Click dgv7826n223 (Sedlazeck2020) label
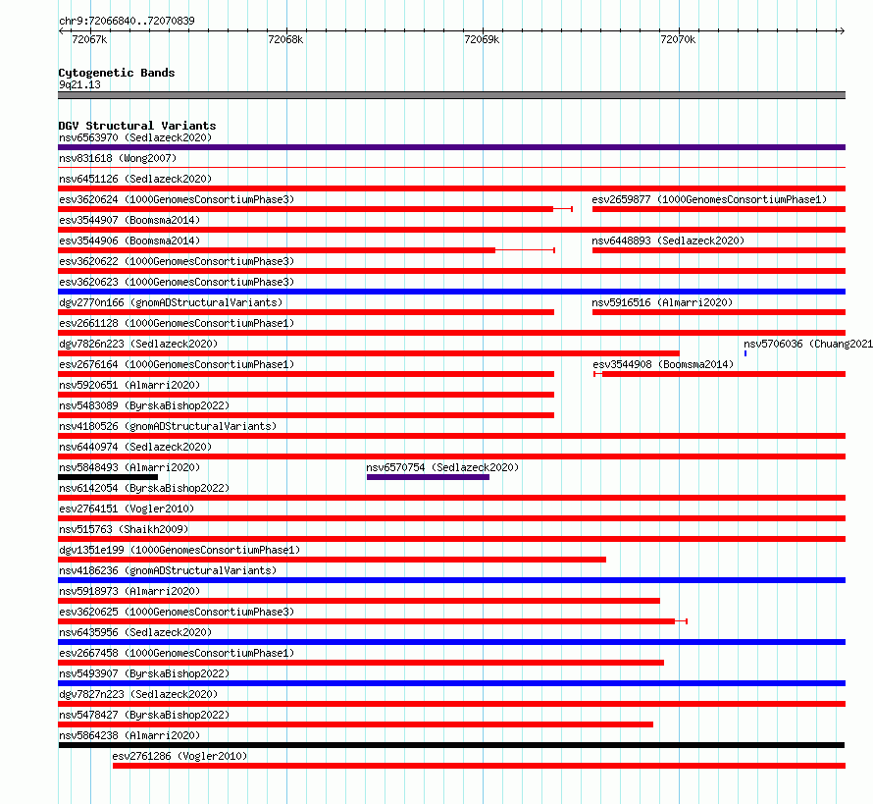The width and height of the screenshot is (873, 804). point(138,344)
